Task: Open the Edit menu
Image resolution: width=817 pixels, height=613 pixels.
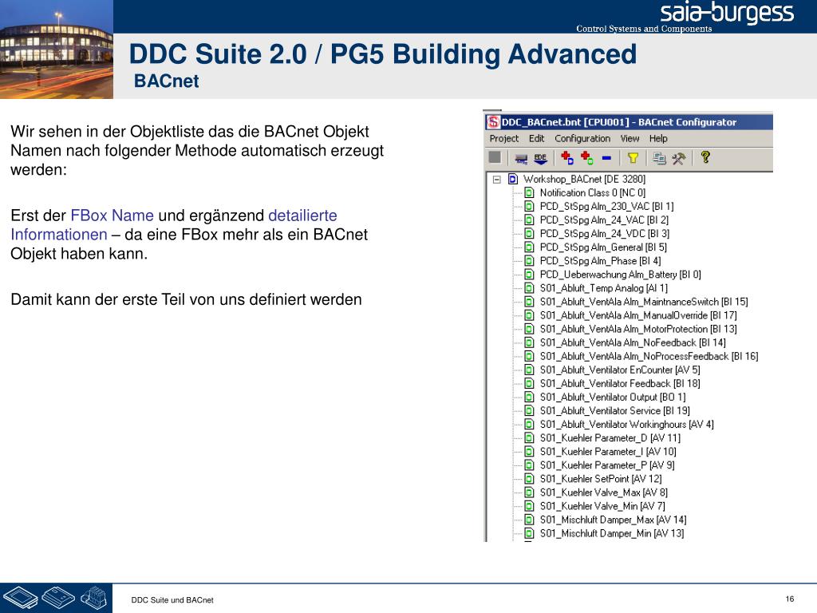Action: [x=537, y=139]
